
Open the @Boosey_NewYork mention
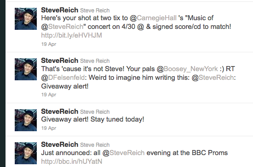187,69
